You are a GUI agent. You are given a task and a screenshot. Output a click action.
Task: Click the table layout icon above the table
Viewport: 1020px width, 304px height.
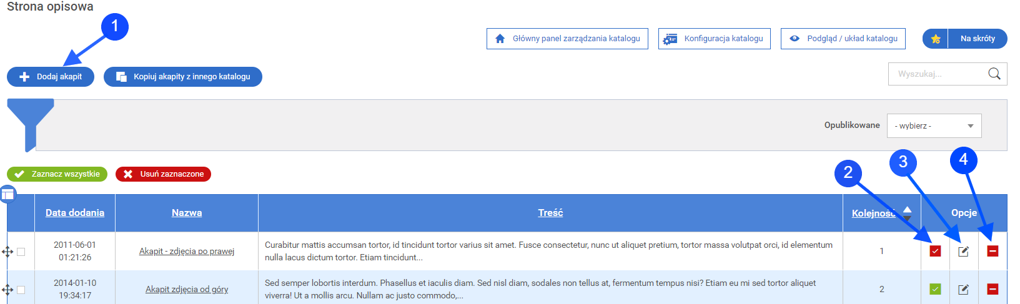coord(8,194)
